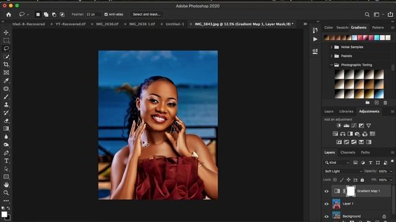This screenshot has width=396, height=222.
Task: Add a Brightness/Contrast adjustment
Action: coord(339,125)
